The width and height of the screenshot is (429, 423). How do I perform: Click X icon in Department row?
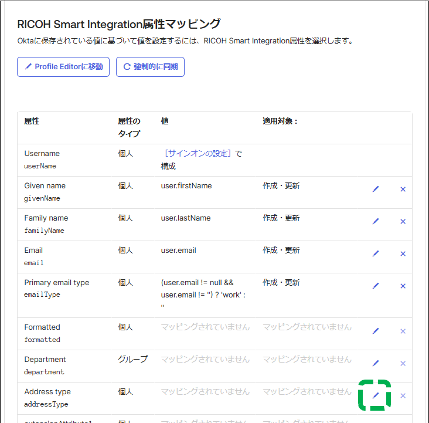click(403, 364)
